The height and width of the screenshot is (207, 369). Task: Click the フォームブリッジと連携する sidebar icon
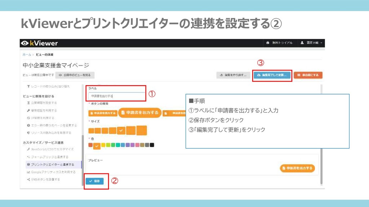[x=28, y=157]
